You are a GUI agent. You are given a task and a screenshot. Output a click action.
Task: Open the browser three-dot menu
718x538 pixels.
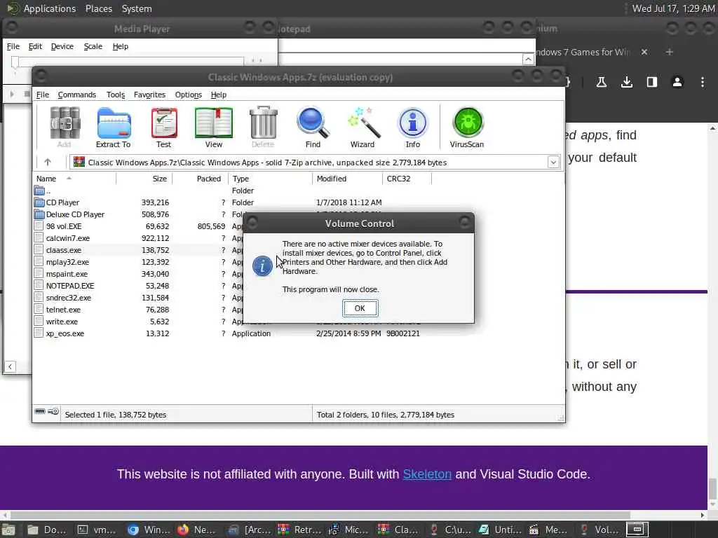pyautogui.click(x=702, y=82)
